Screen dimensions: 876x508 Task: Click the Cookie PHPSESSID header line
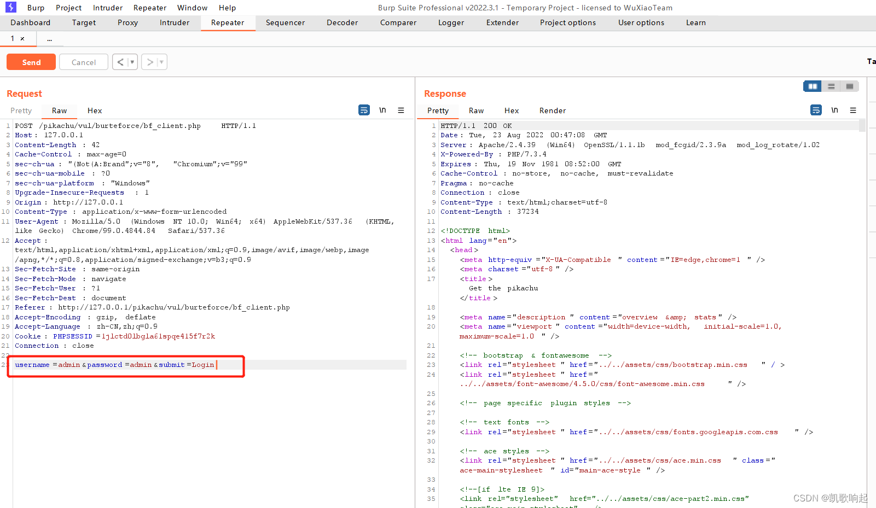pos(115,336)
